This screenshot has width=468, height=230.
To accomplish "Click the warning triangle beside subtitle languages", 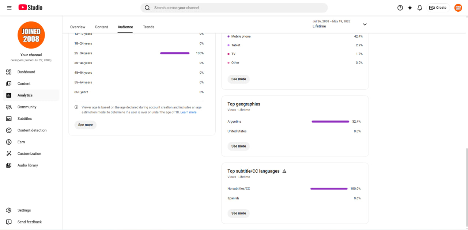I will (284, 171).
